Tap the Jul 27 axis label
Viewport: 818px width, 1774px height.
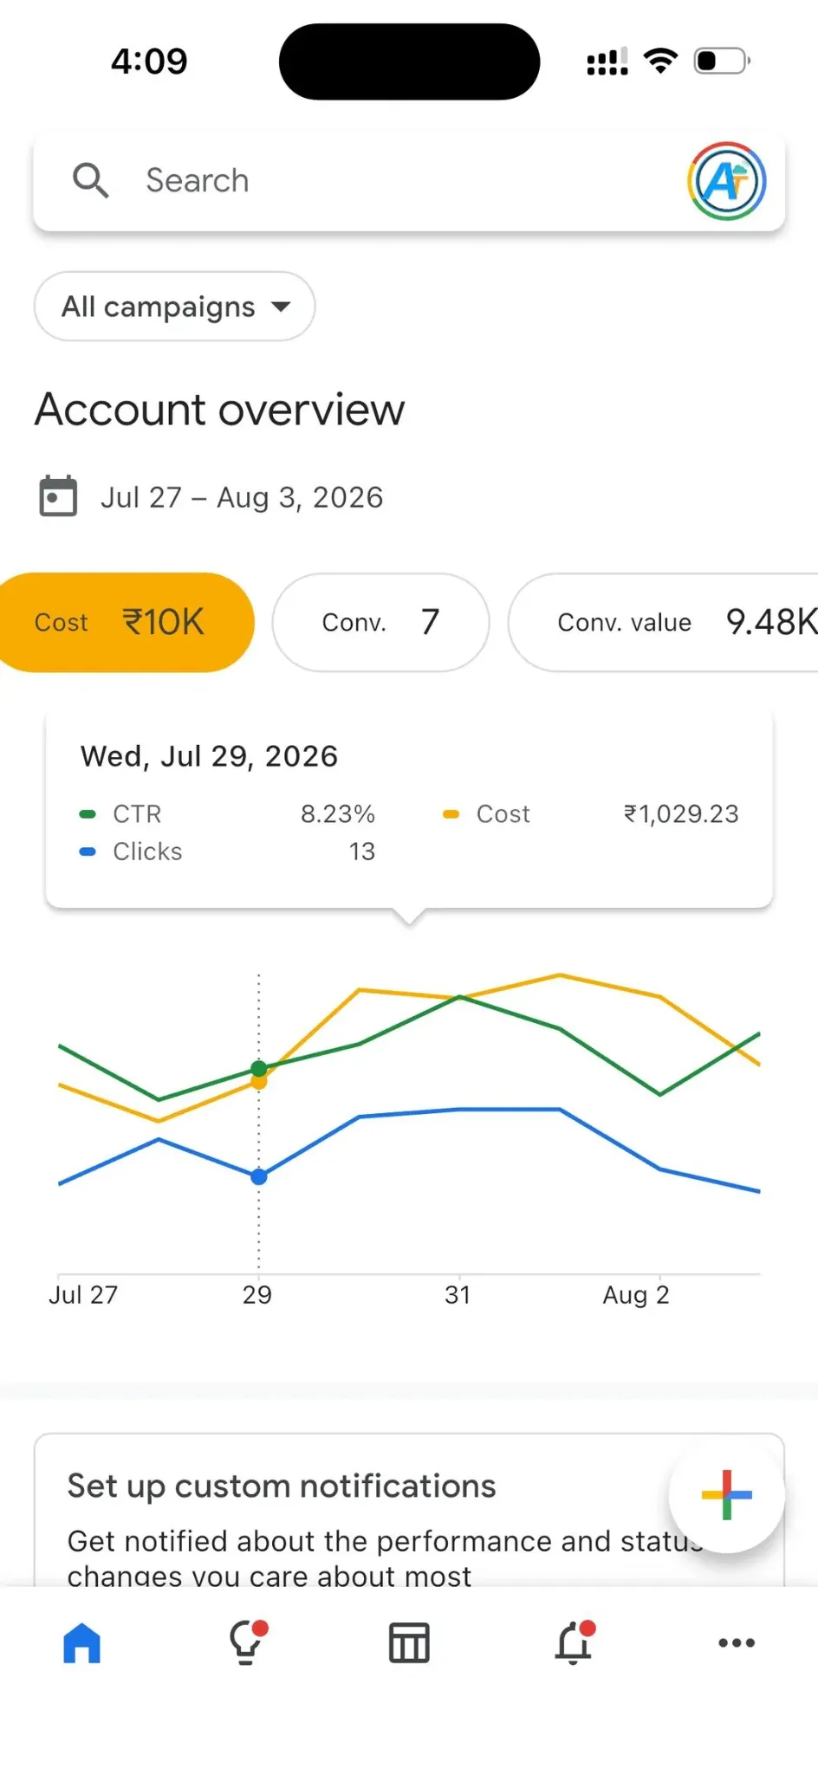click(83, 1295)
